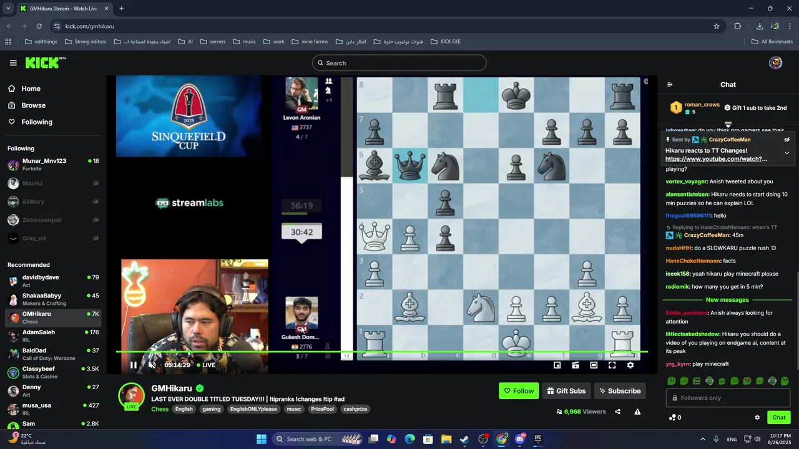This screenshot has height=449, width=799.
Task: Click GMHikaru channel avatar below video
Action: click(x=132, y=395)
